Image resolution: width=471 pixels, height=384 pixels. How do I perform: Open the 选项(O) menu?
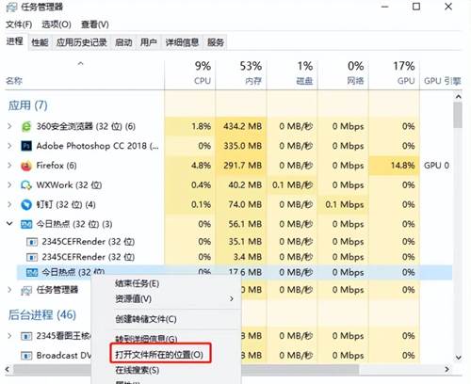pos(57,24)
